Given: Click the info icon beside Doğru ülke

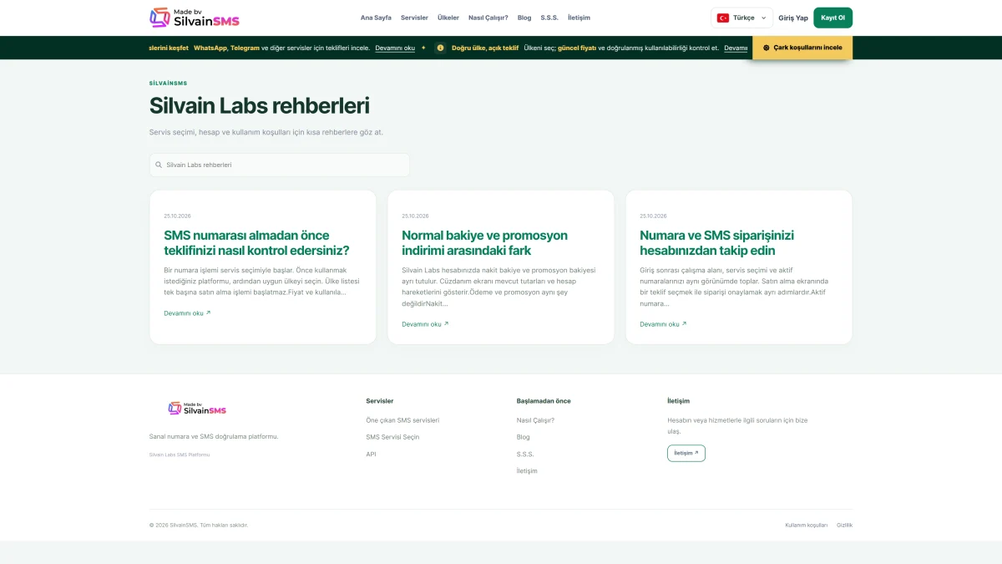Looking at the screenshot, I should pos(440,48).
